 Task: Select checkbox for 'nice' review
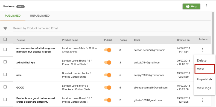pyautogui.click(x=5, y=75)
